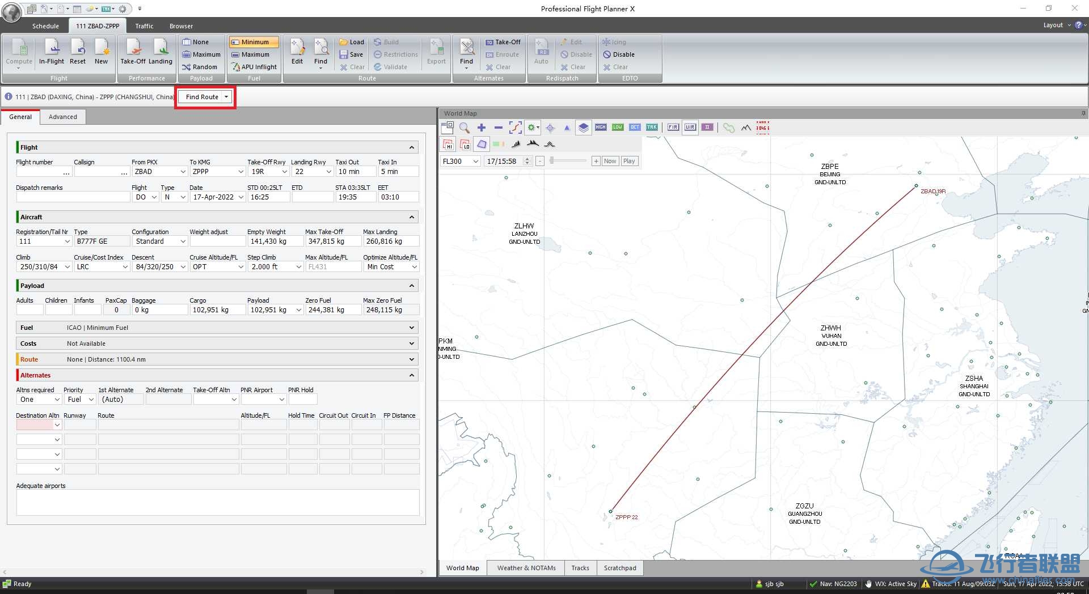Expand the Fuel section
1089x594 pixels.
pos(412,328)
